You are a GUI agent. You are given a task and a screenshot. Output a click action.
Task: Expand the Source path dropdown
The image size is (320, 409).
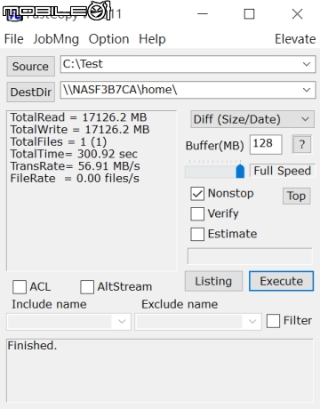(307, 64)
